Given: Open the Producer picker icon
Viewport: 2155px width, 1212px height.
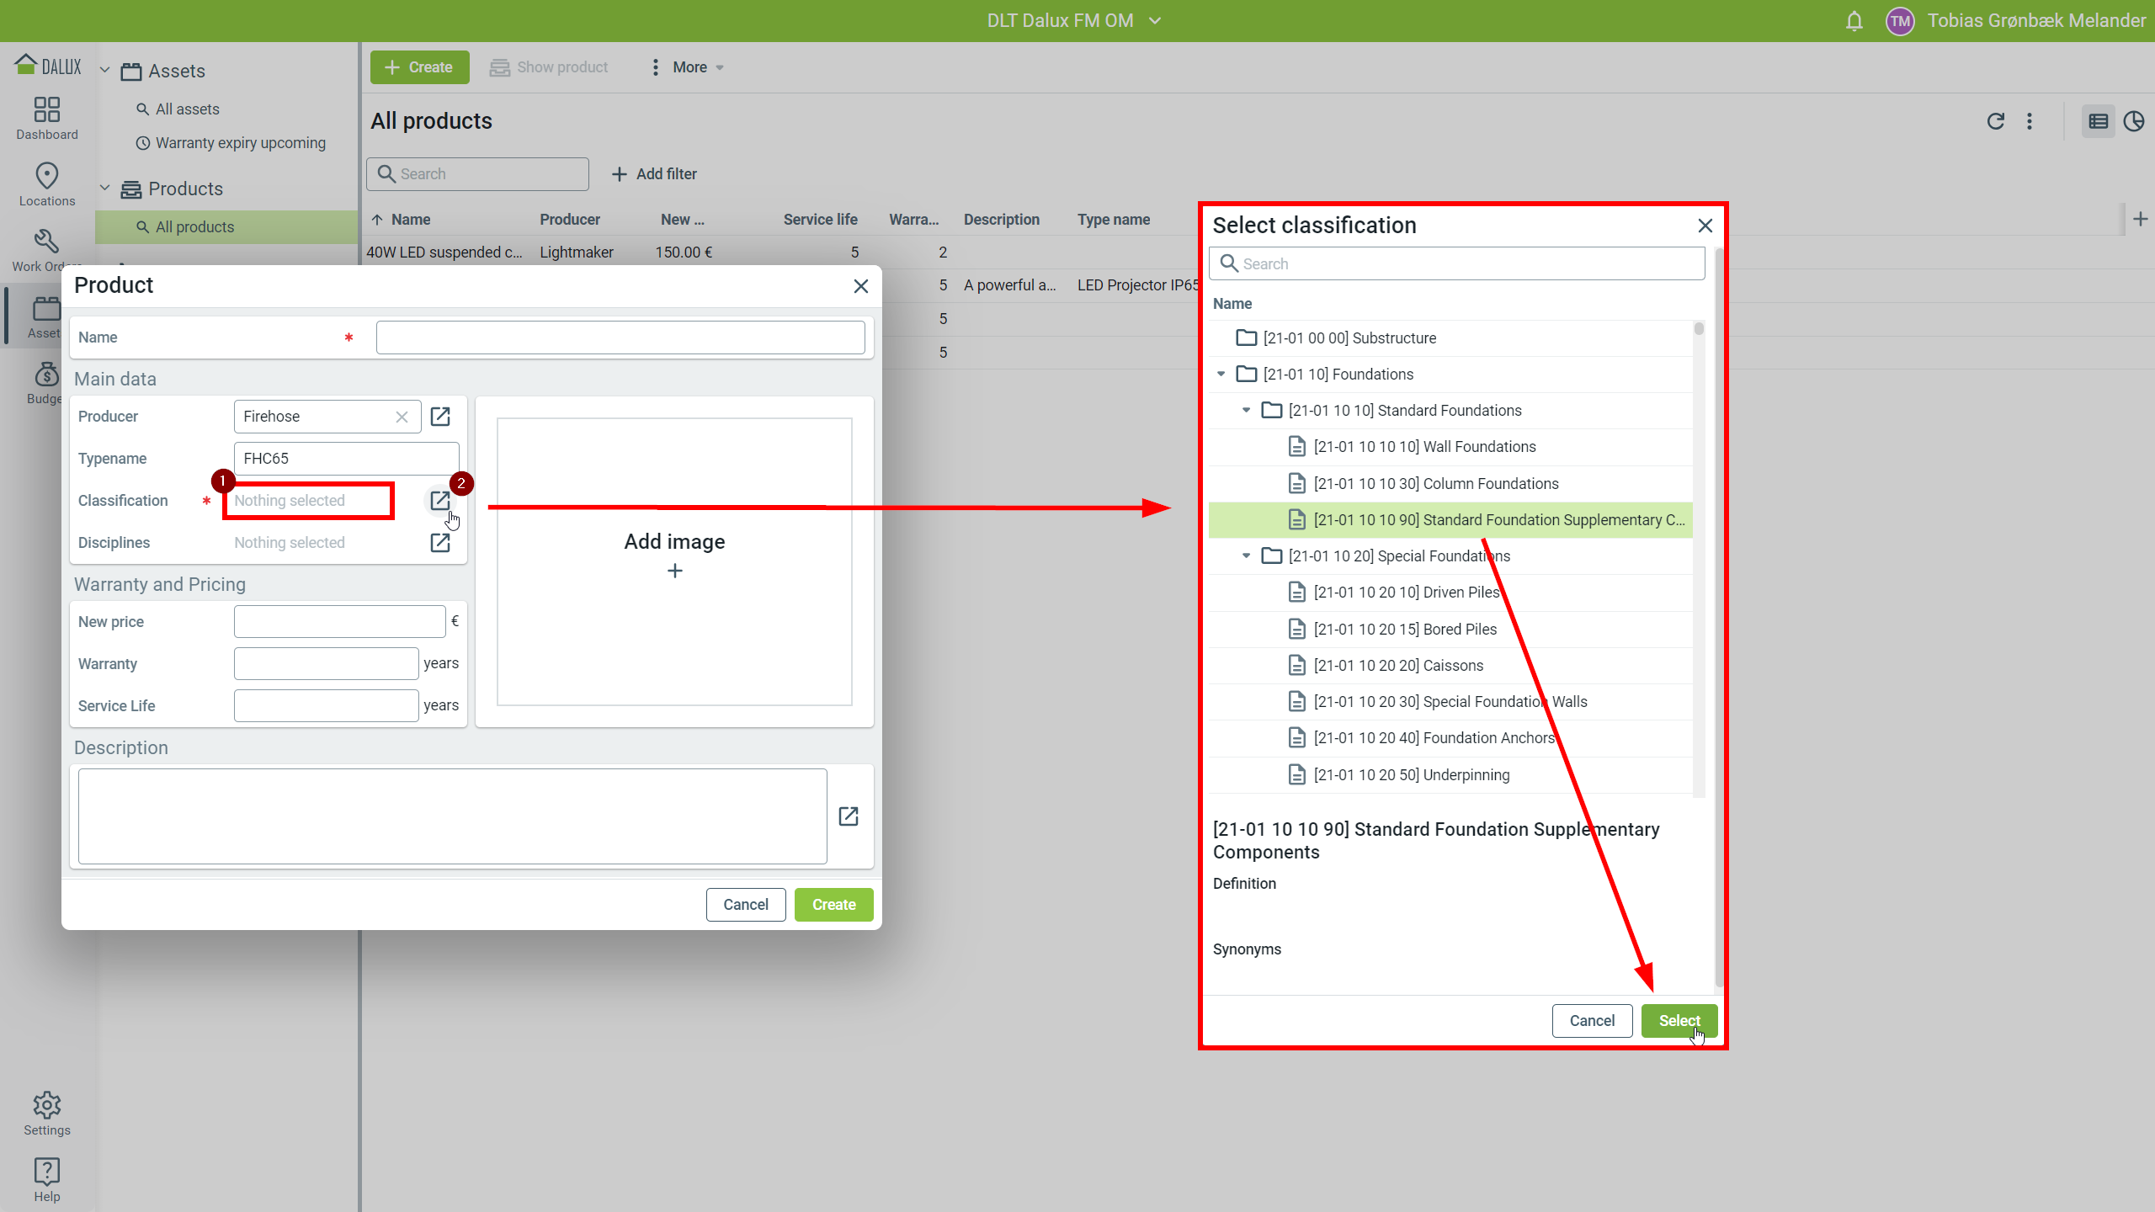Looking at the screenshot, I should coord(440,417).
